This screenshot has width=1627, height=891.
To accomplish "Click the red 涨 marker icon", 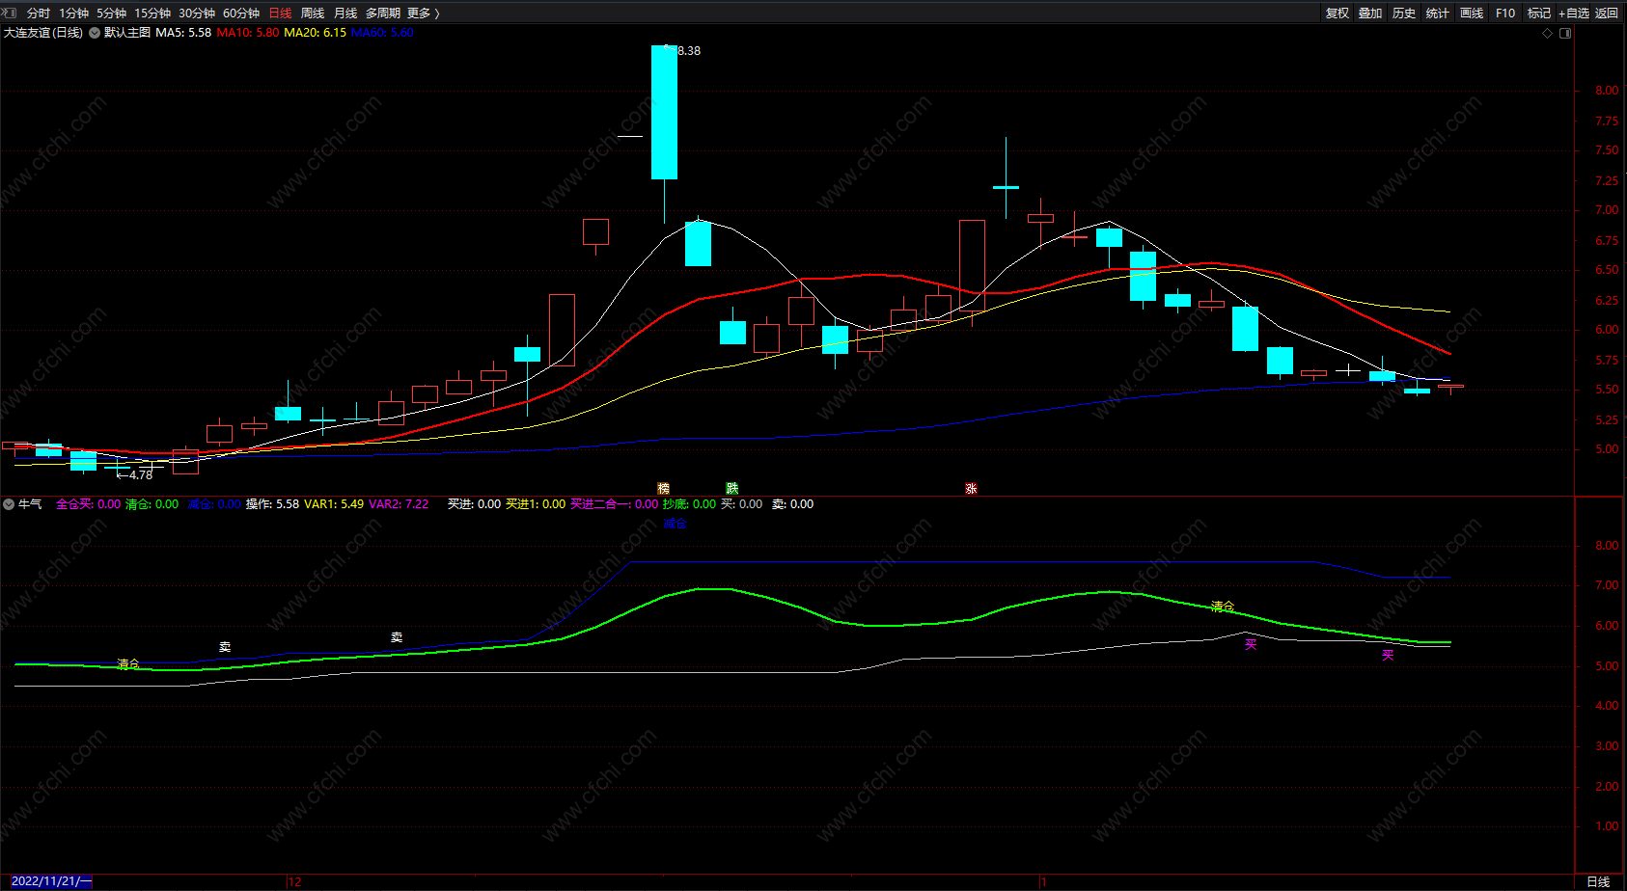I will pos(971,489).
